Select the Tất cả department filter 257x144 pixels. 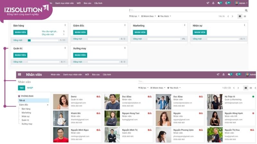[22, 100]
